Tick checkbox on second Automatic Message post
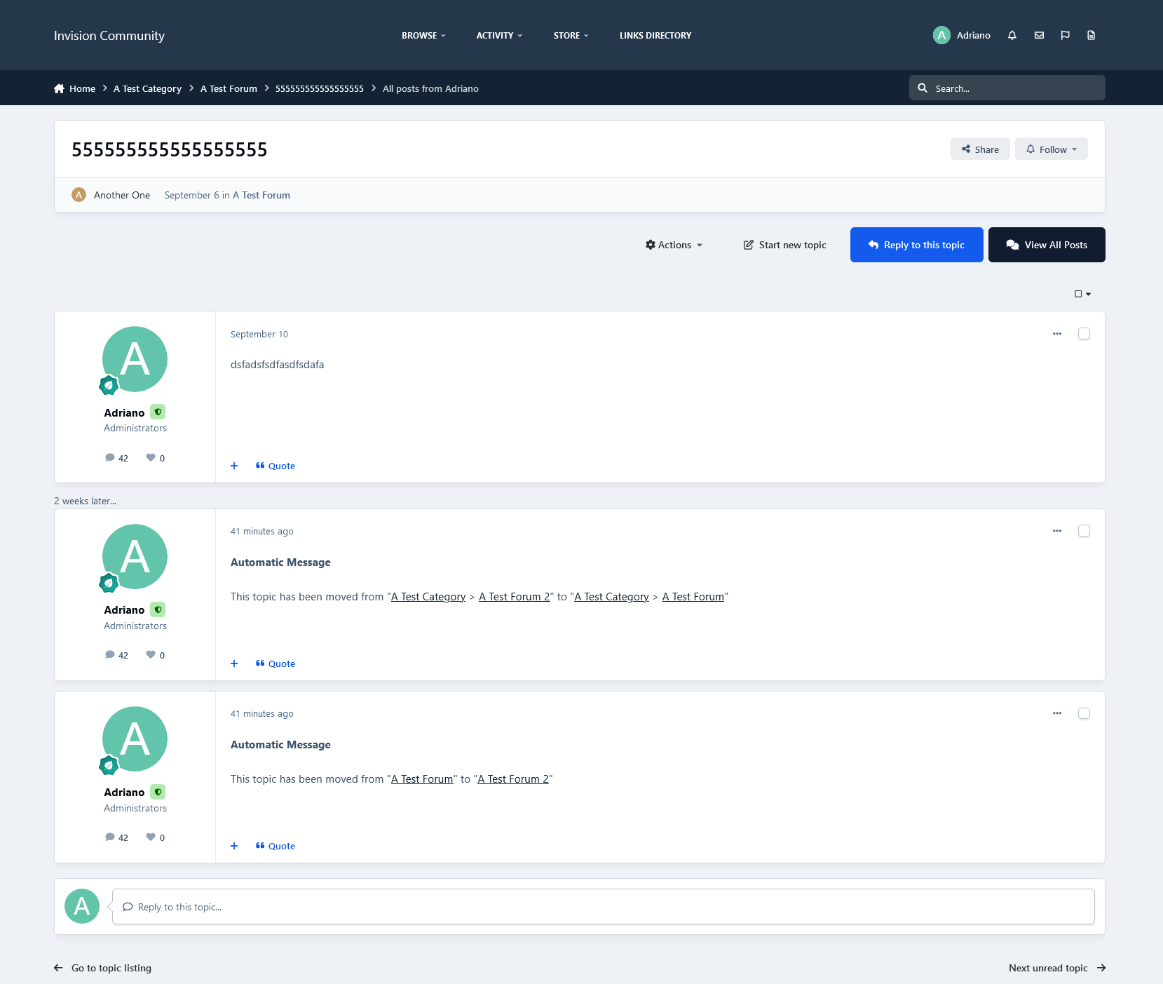 [1084, 531]
